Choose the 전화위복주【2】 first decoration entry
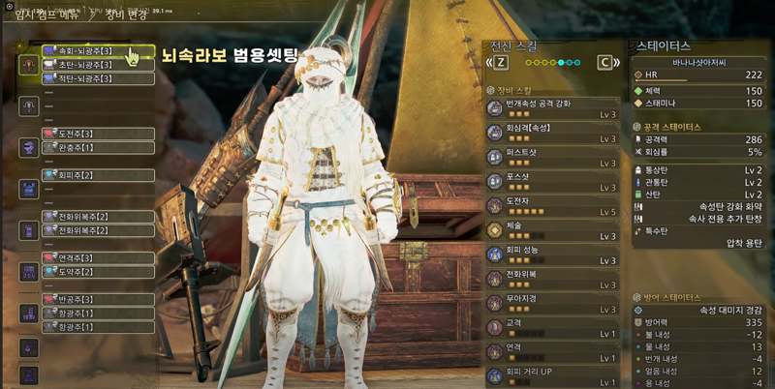The width and height of the screenshot is (775, 389). click(x=99, y=217)
